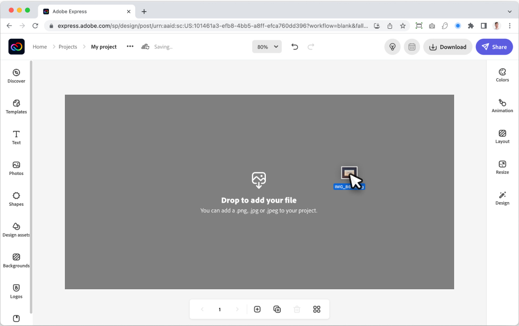Screen dimensions: 519x326
Task: Expand the Chrome tab search chevron
Action: click(x=509, y=11)
